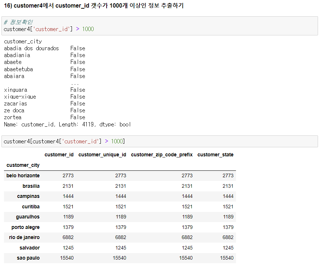Select the campinas row label
Image resolution: width=322 pixels, height=269 pixels.
pos(28,196)
